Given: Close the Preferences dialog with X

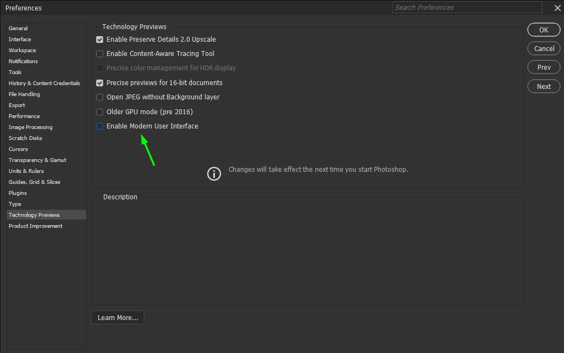Looking at the screenshot, I should 557,8.
